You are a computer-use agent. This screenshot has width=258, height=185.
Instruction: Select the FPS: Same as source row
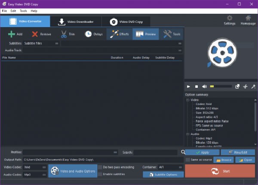(209, 126)
